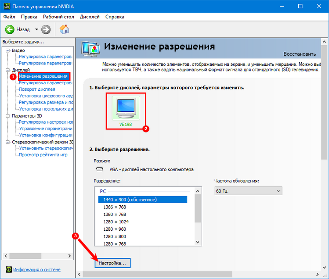
Task: Click the NVIDIA title bar app icon
Action: 7,6
